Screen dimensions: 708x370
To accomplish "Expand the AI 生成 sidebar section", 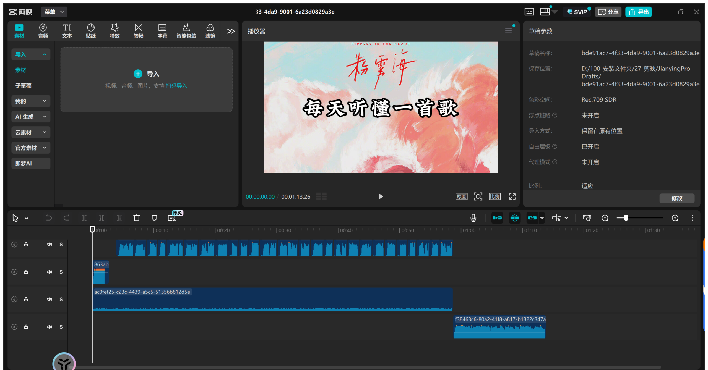I will coord(31,117).
